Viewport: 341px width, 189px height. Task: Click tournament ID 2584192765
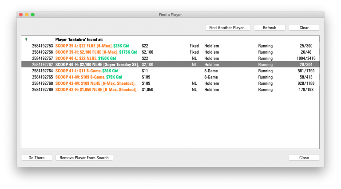click(43, 77)
